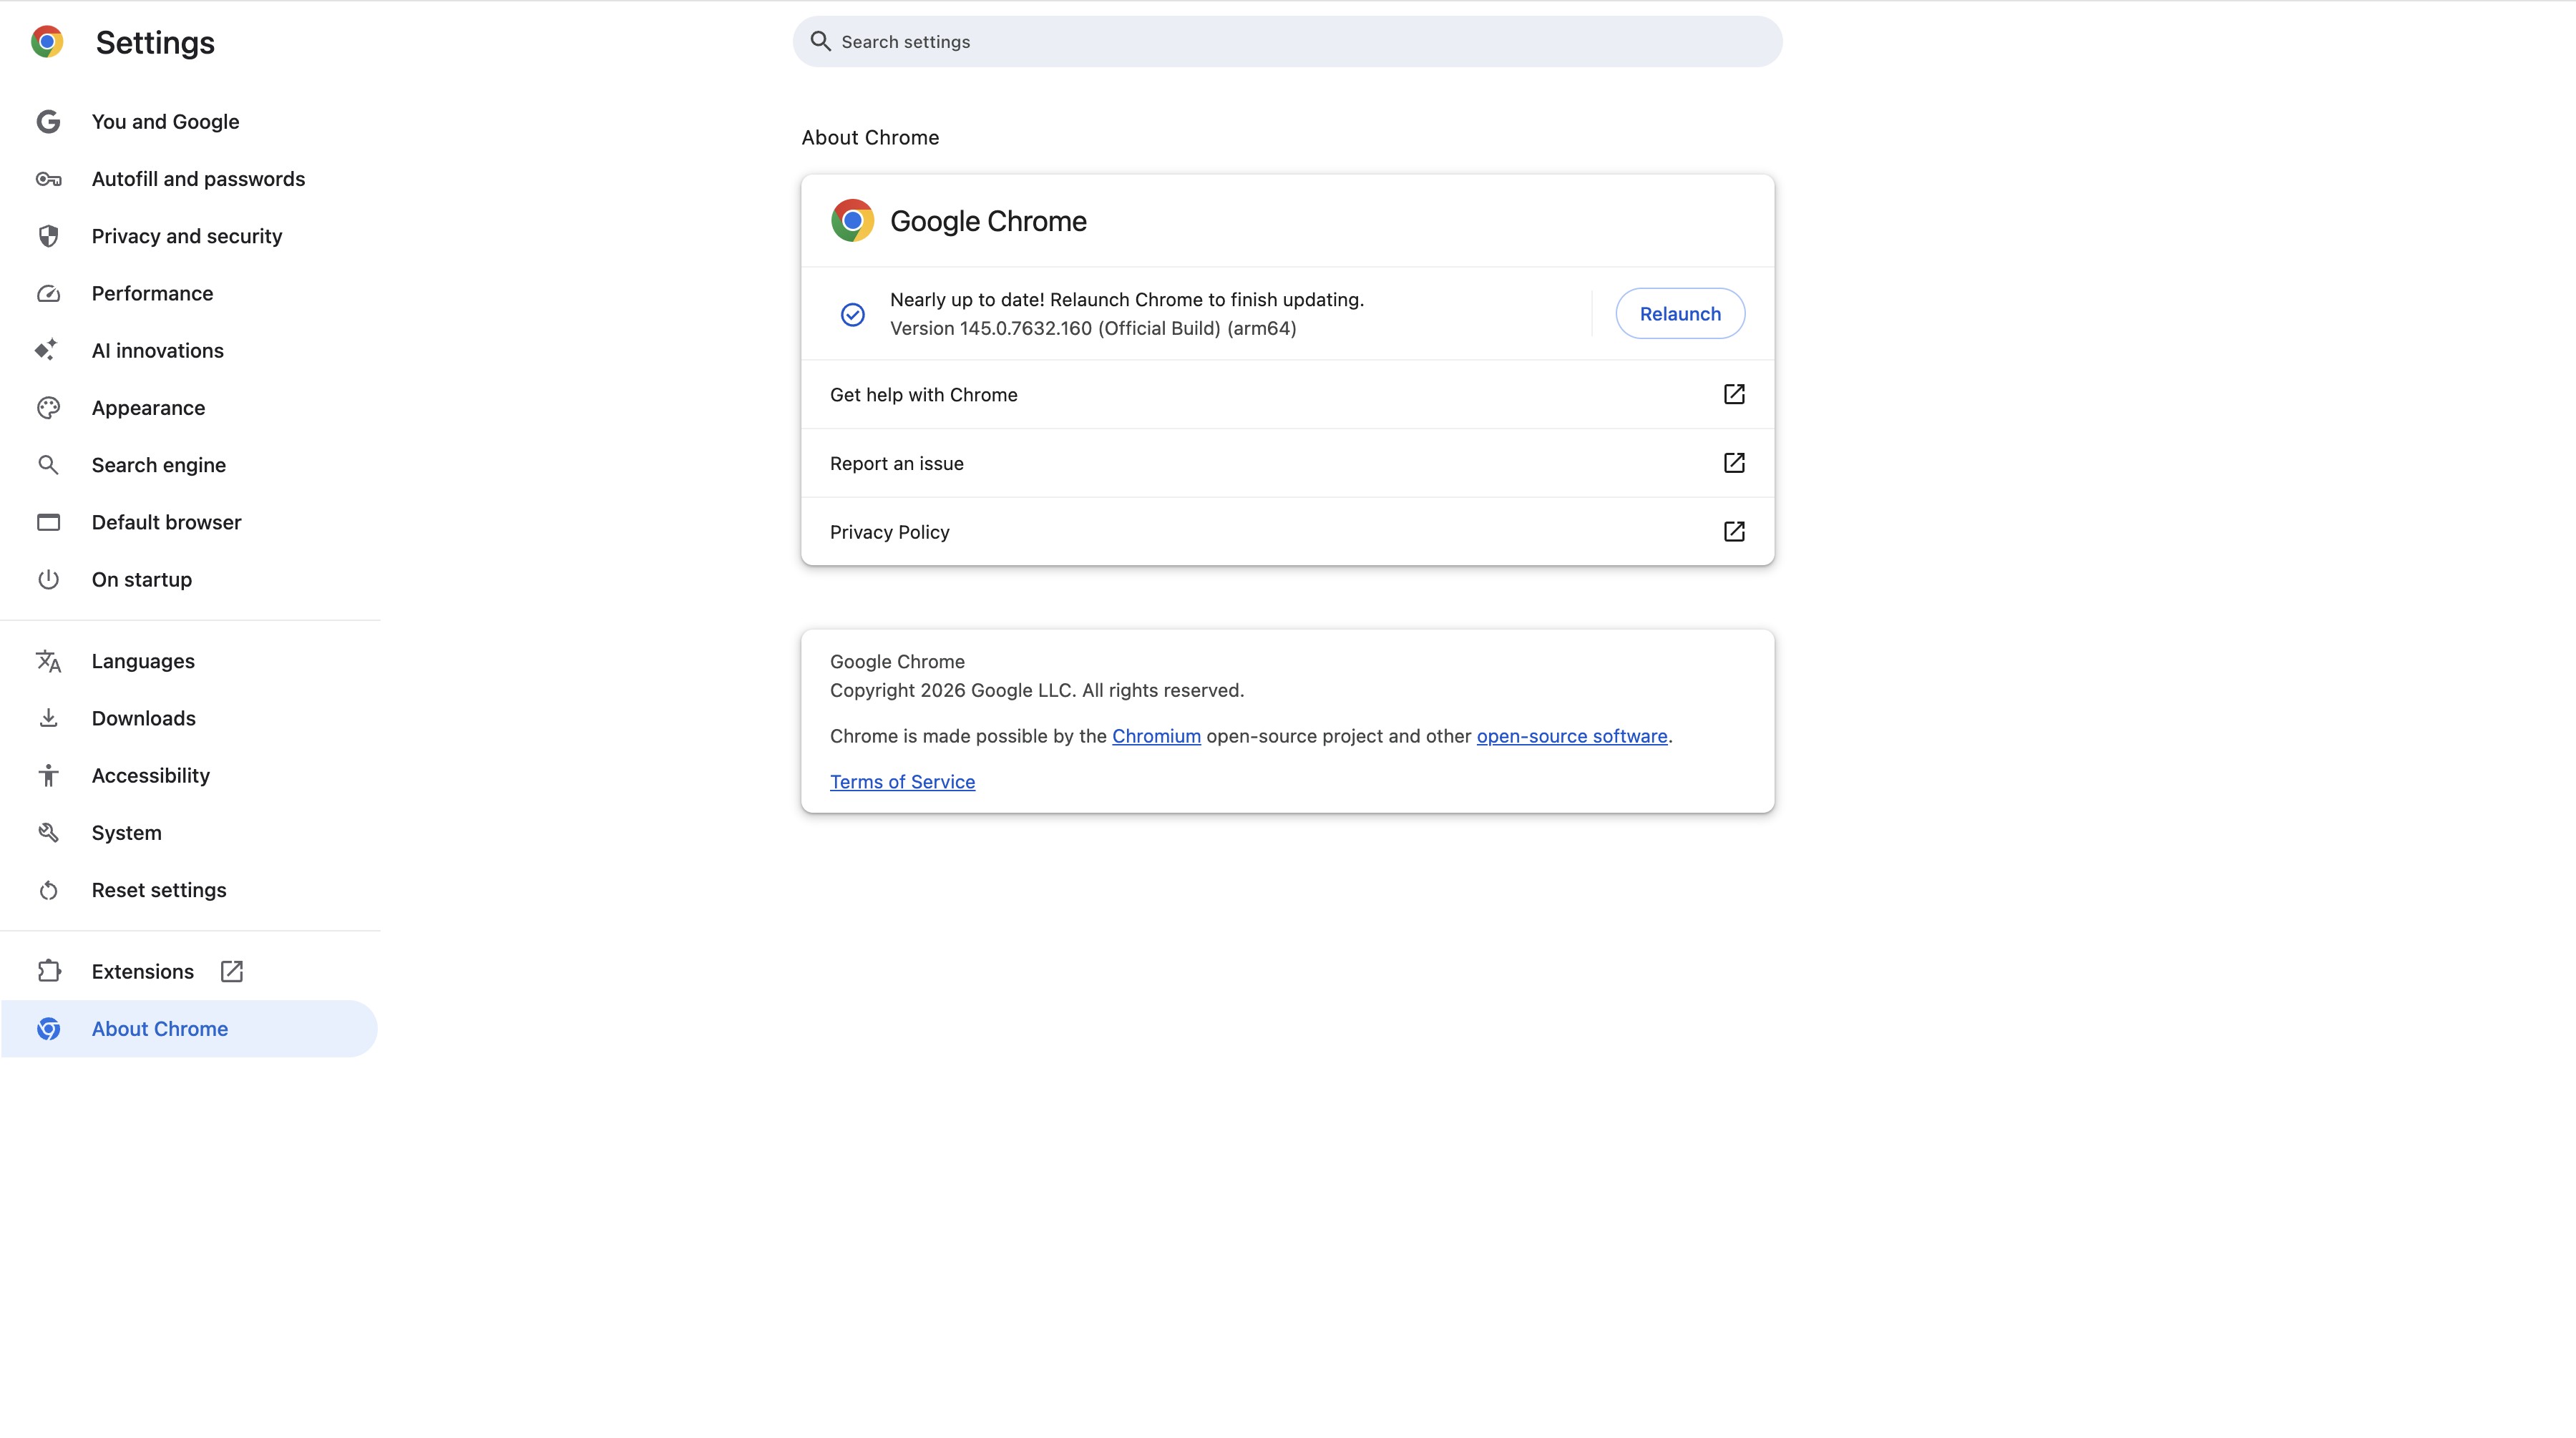2576x1438 pixels.
Task: Select the Appearance palette icon
Action: pyautogui.click(x=48, y=407)
